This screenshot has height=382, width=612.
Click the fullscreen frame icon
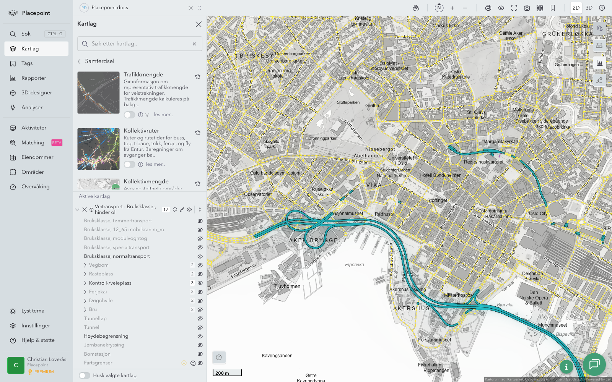click(514, 8)
